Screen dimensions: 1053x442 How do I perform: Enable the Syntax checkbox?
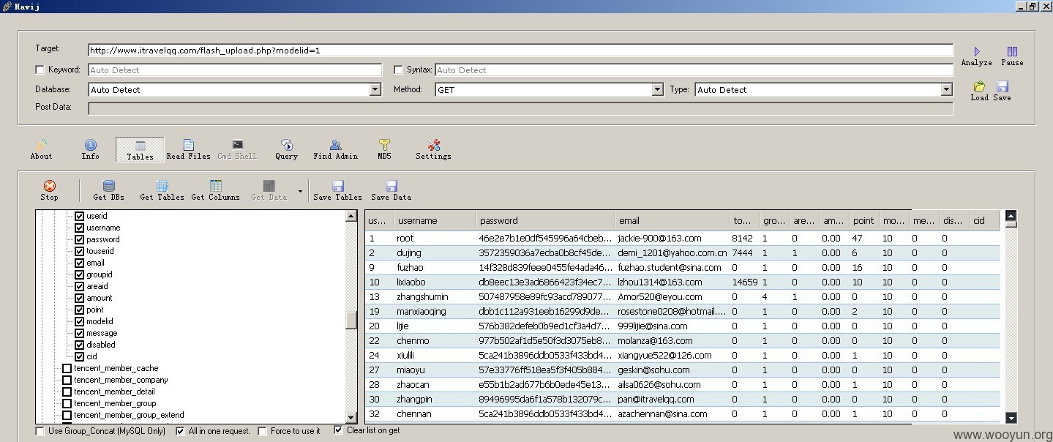coord(399,70)
